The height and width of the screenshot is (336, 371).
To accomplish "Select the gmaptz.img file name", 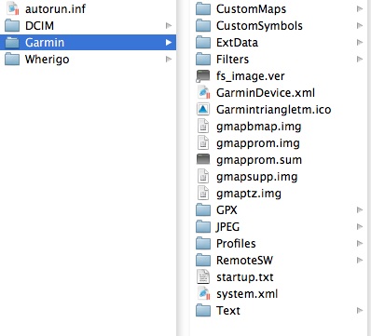I will 249,194.
